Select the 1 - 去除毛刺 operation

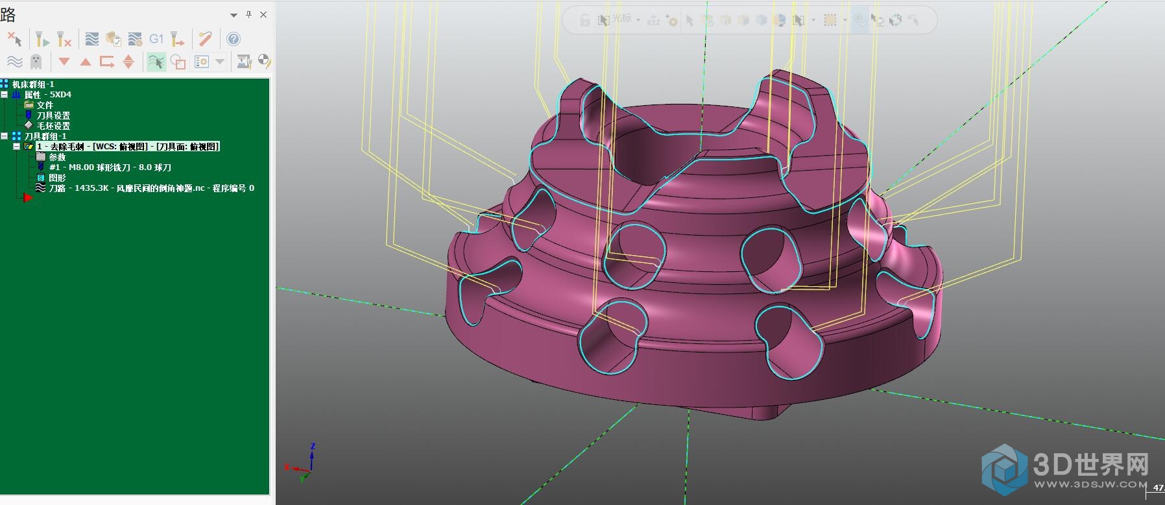[128, 147]
